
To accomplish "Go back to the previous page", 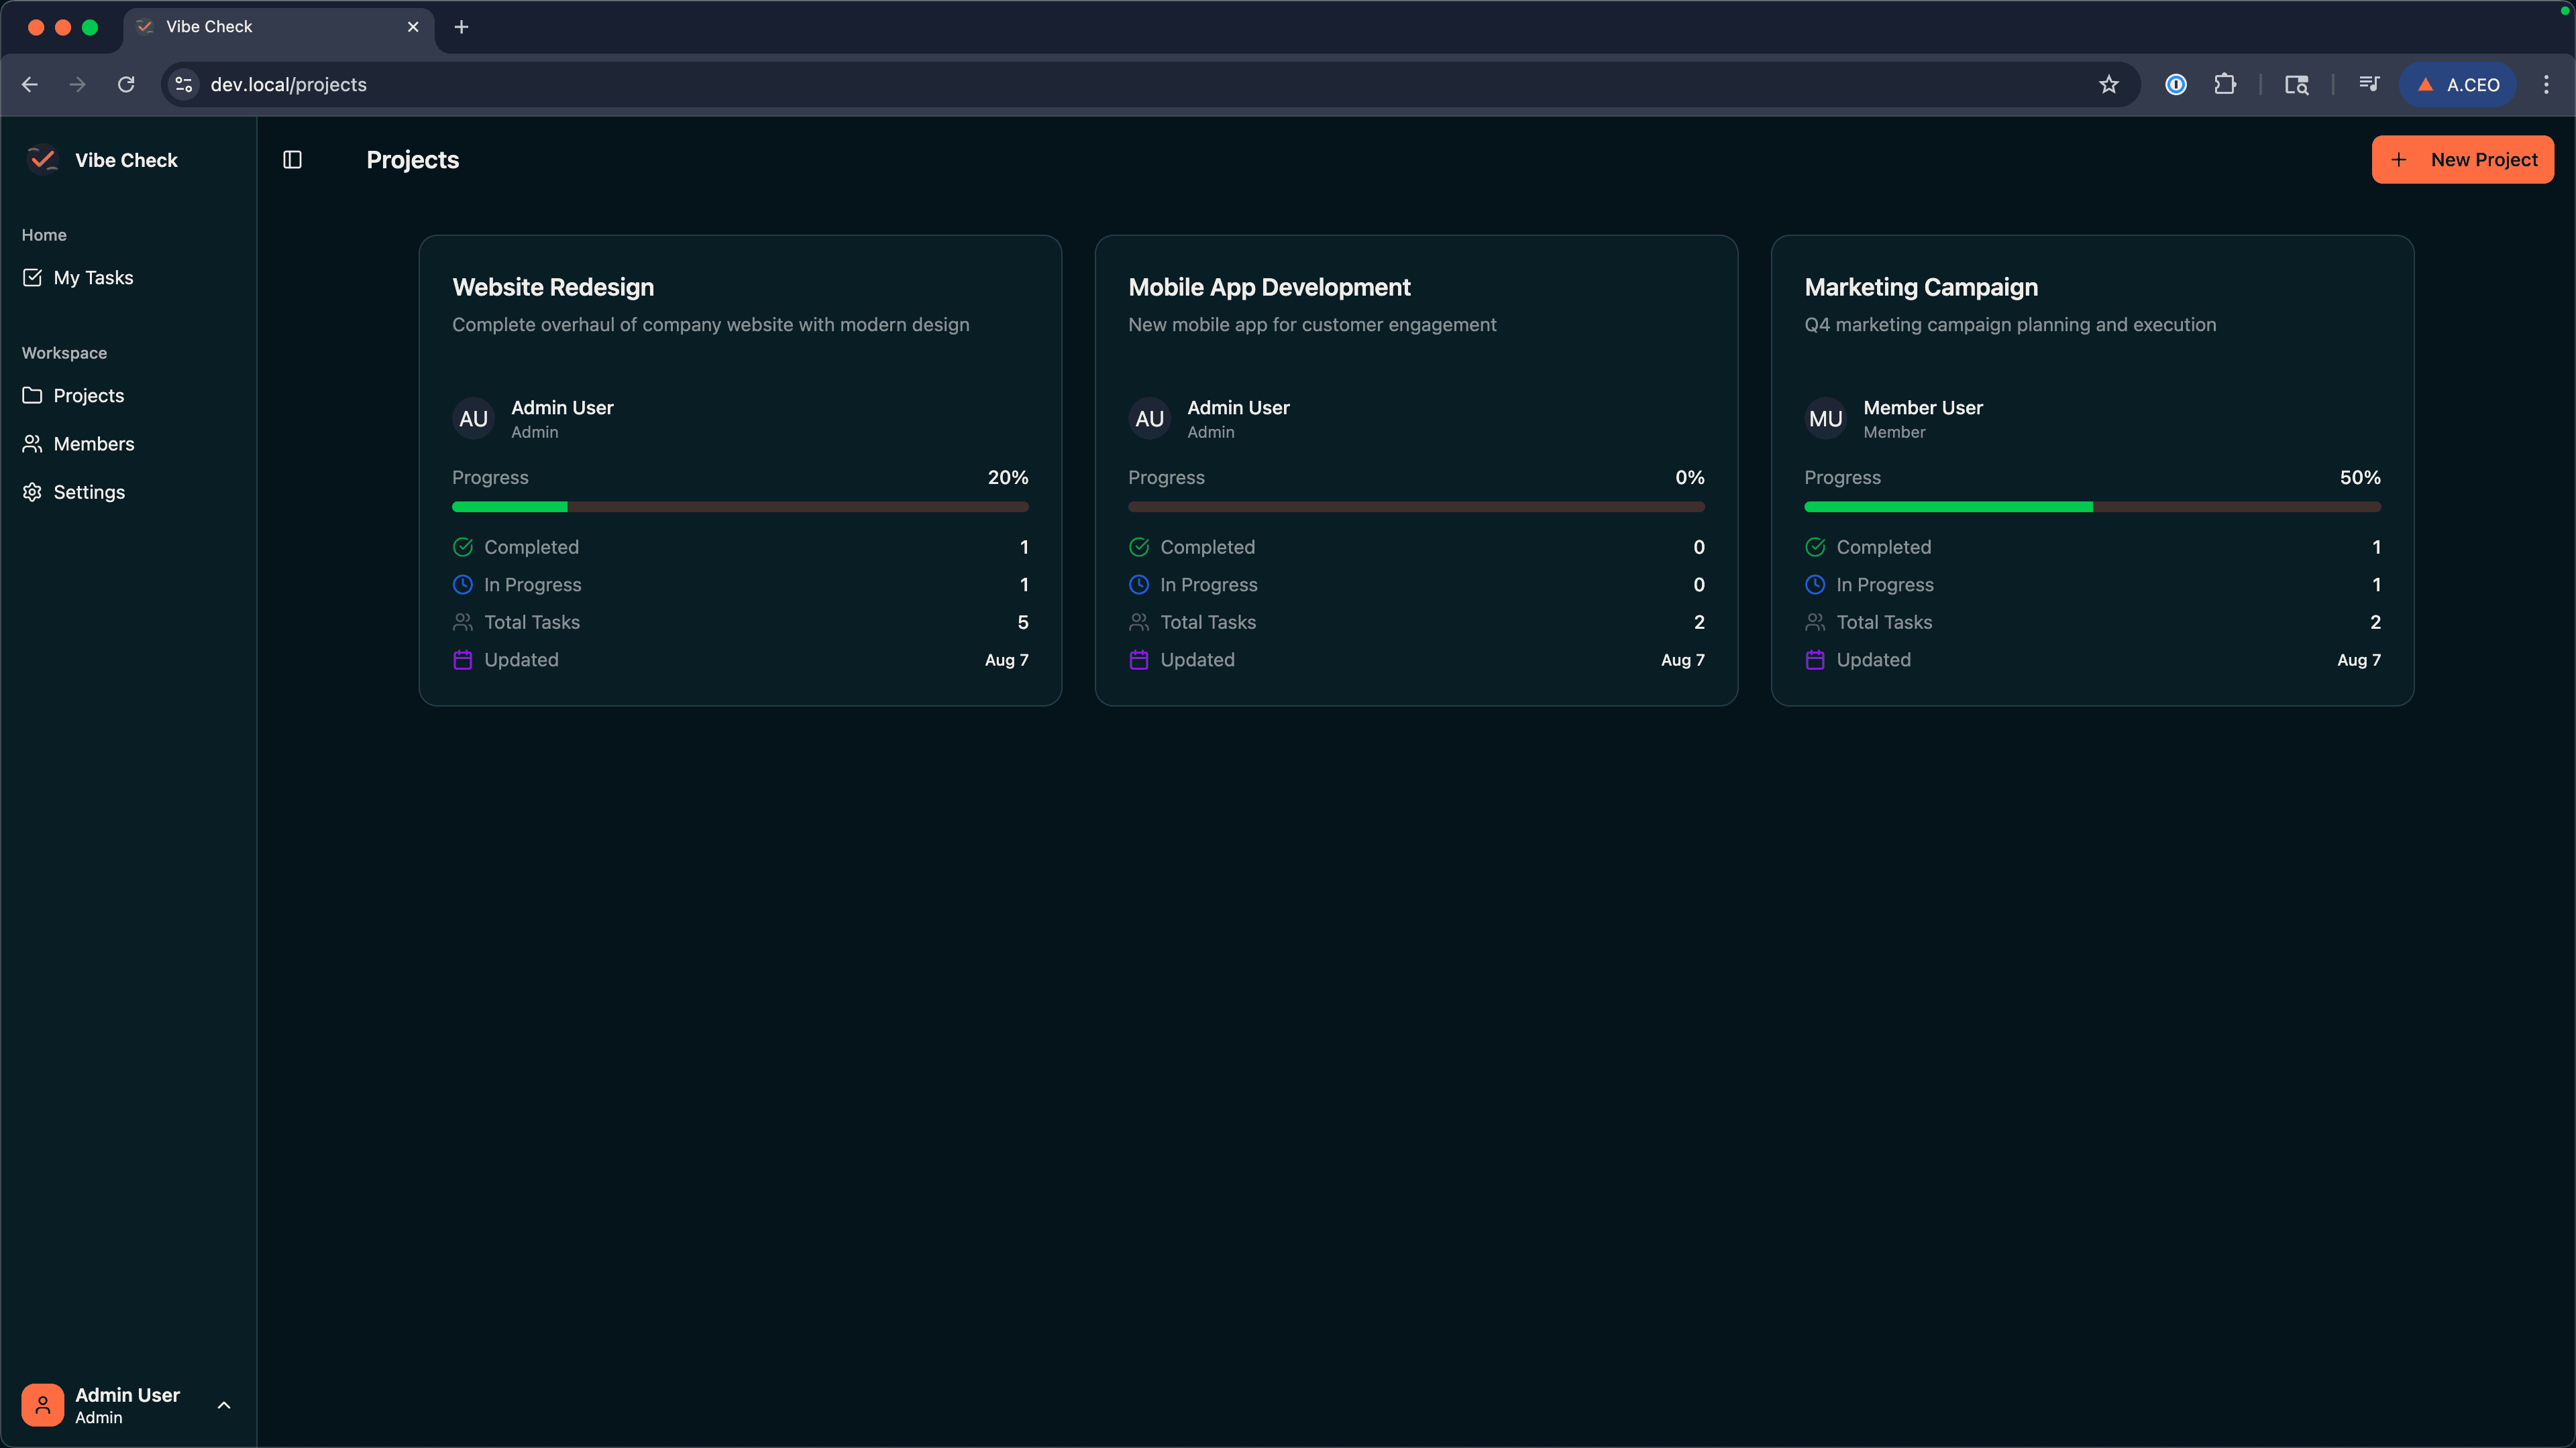I will pos(30,85).
